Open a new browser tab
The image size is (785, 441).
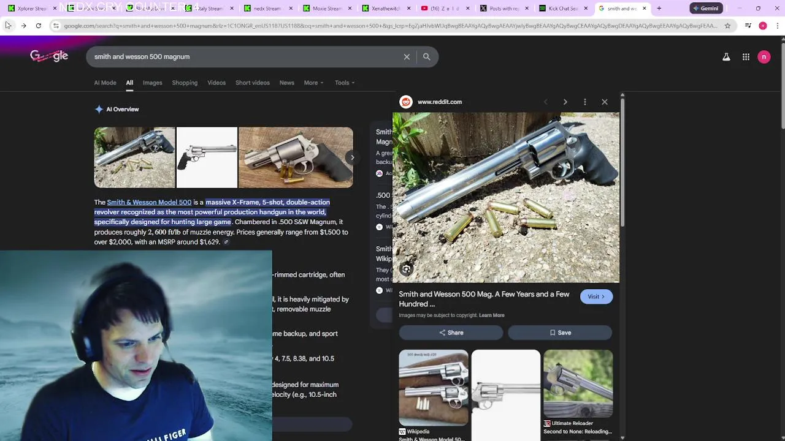(x=659, y=9)
